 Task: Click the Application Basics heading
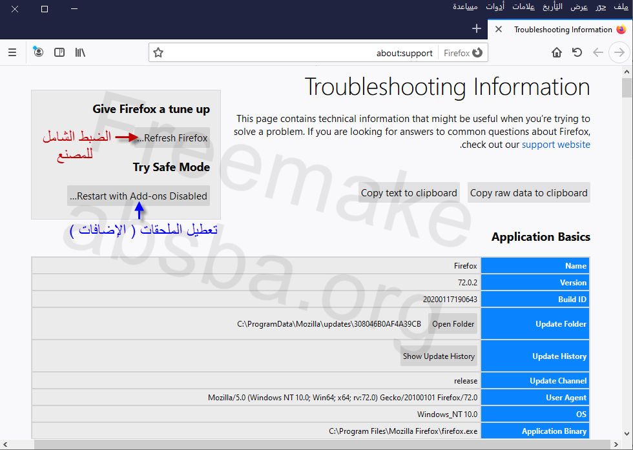click(x=541, y=237)
